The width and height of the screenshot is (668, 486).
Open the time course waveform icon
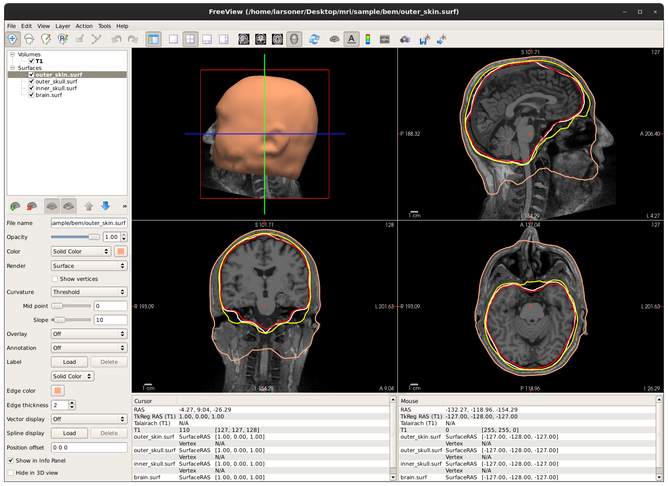(385, 39)
